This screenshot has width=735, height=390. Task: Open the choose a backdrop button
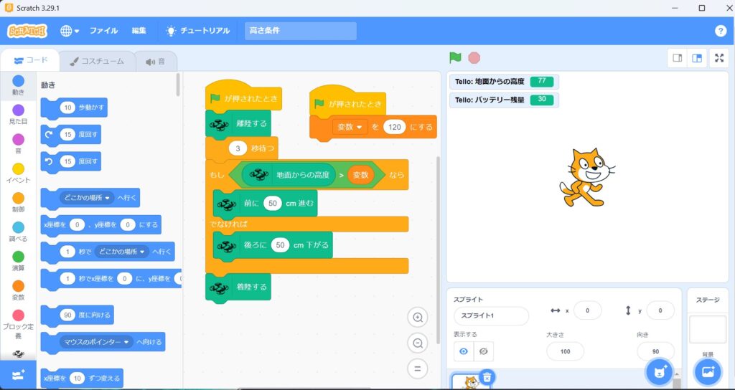pos(708,372)
